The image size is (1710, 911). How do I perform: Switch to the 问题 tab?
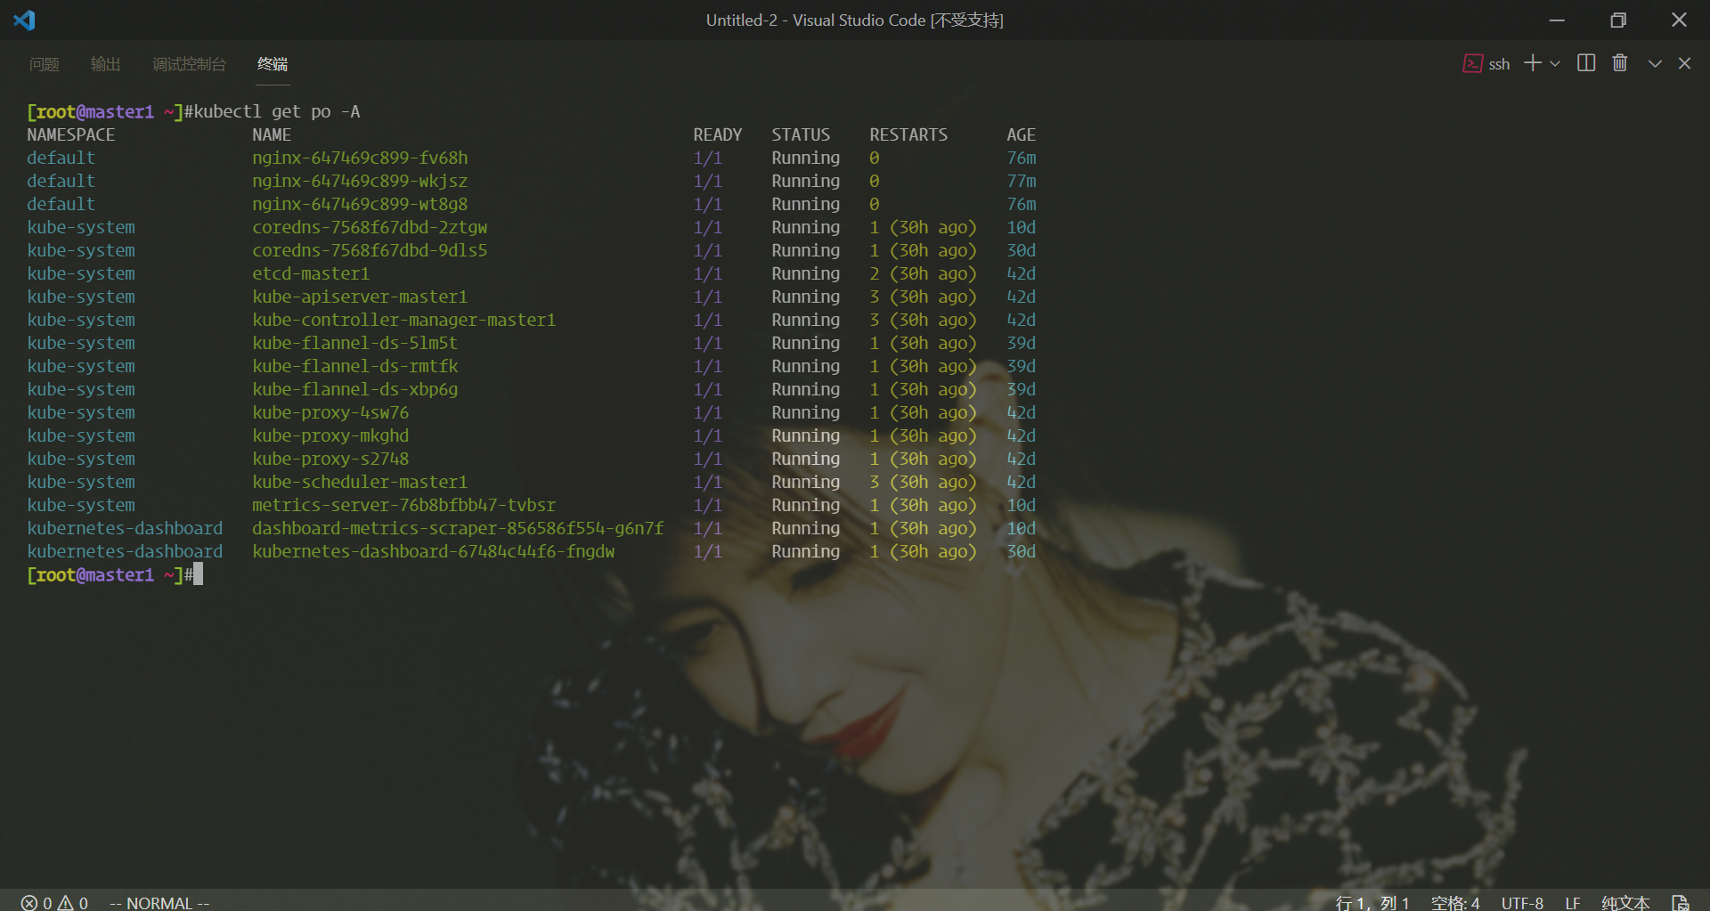45,64
